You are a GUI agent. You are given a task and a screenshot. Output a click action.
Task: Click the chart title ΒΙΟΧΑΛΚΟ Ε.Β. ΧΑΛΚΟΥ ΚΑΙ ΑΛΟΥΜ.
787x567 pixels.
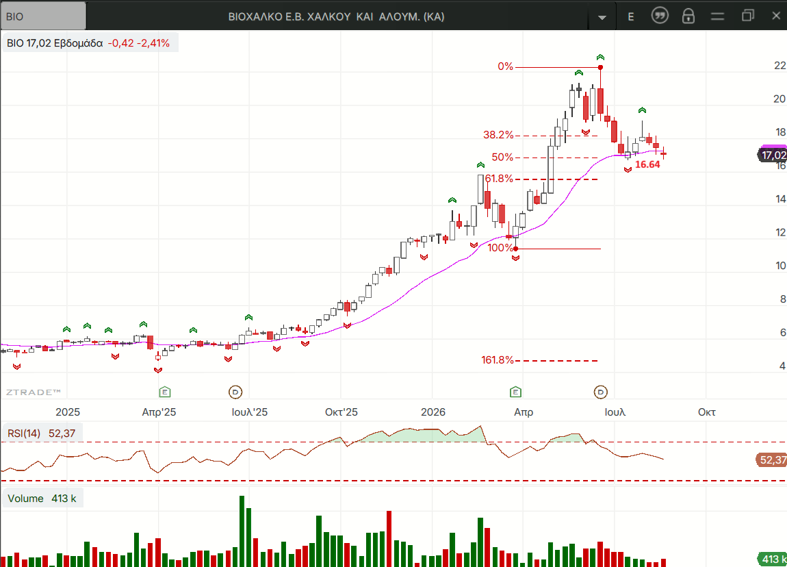click(x=336, y=16)
